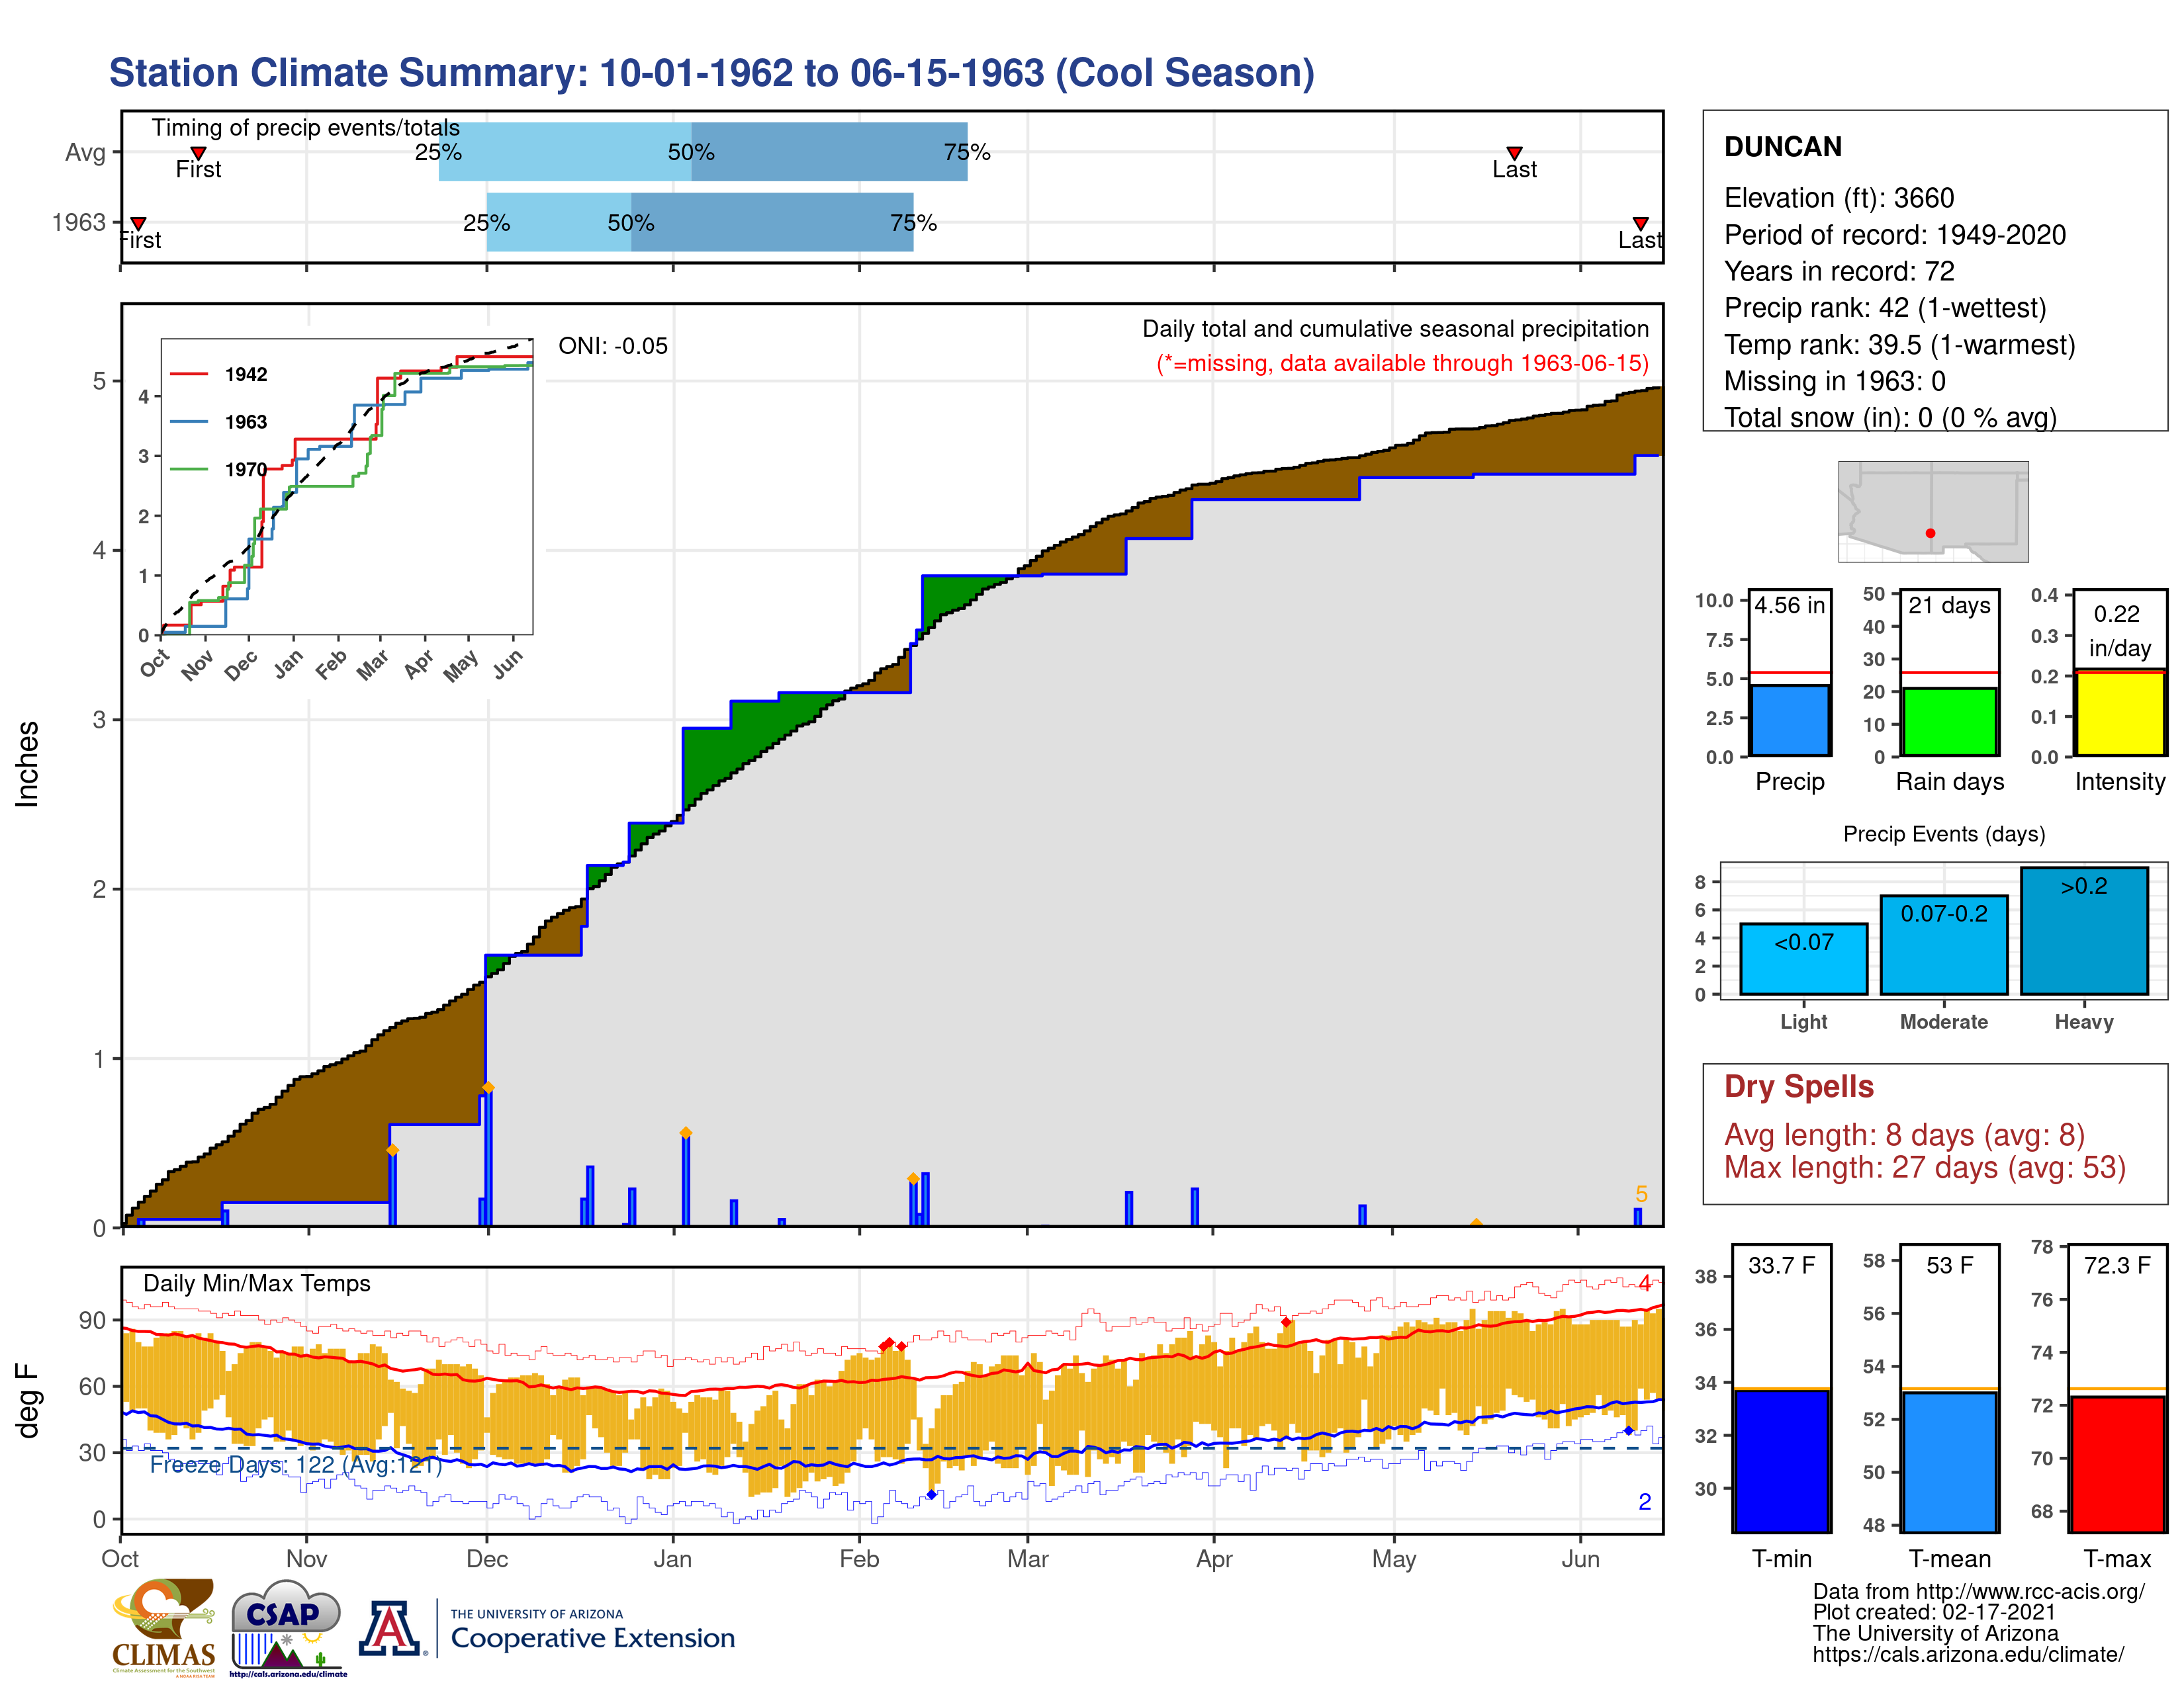Click the 1963 75% timing label
This screenshot has height=1687, width=2184.
[913, 223]
